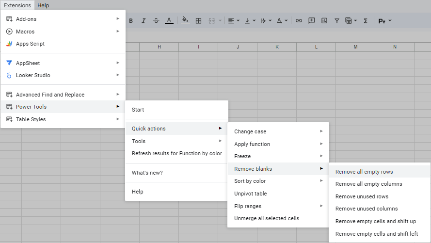Screen dimensions: 431x243
Task: Choose Remove all empty rows
Action: (380, 172)
